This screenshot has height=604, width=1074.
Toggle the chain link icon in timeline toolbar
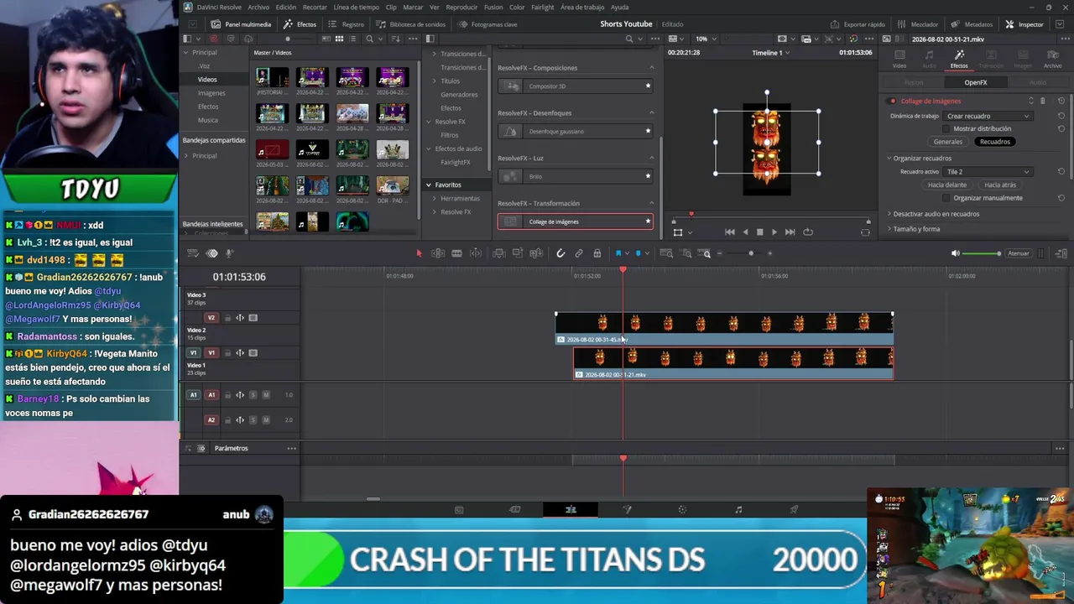[579, 253]
